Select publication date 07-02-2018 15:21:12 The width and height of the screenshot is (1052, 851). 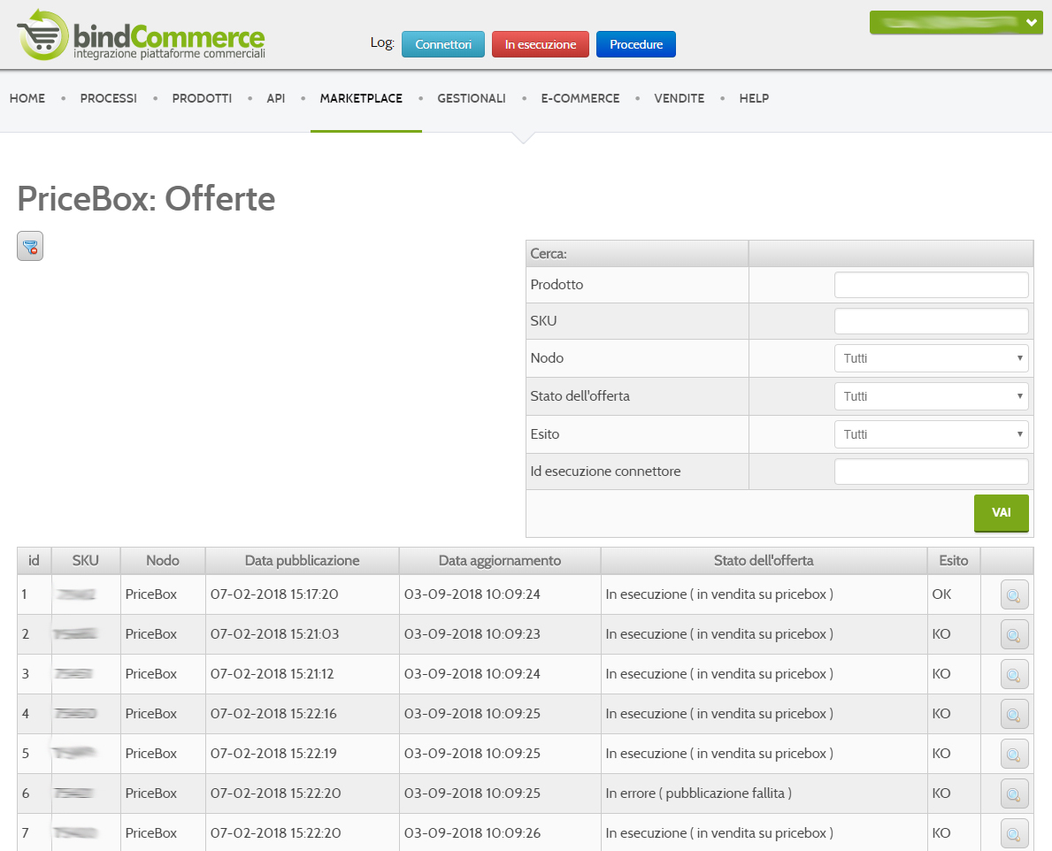(x=273, y=674)
